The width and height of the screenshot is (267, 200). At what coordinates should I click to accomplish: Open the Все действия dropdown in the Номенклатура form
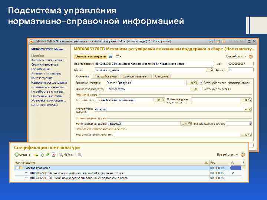click(236, 56)
